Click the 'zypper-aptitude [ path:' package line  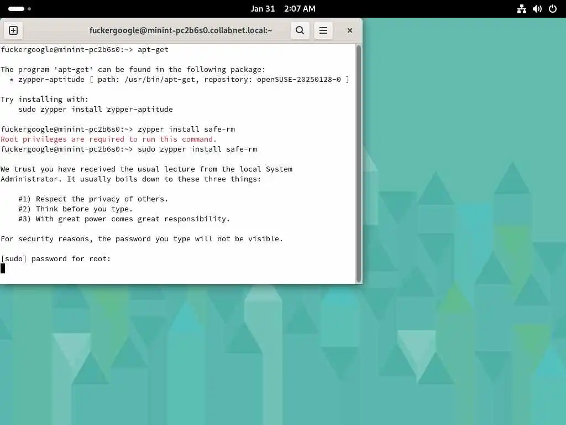click(x=180, y=79)
